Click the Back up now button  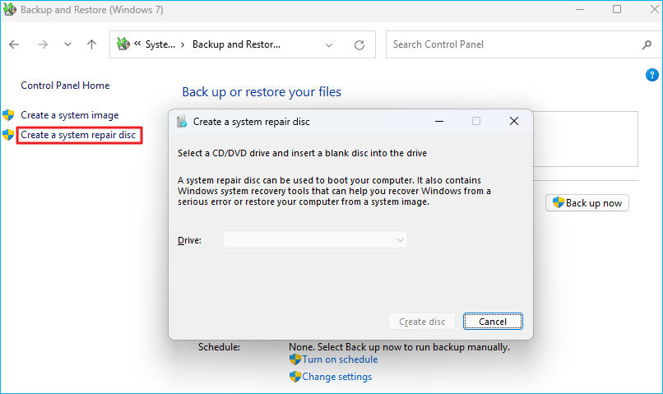(587, 203)
